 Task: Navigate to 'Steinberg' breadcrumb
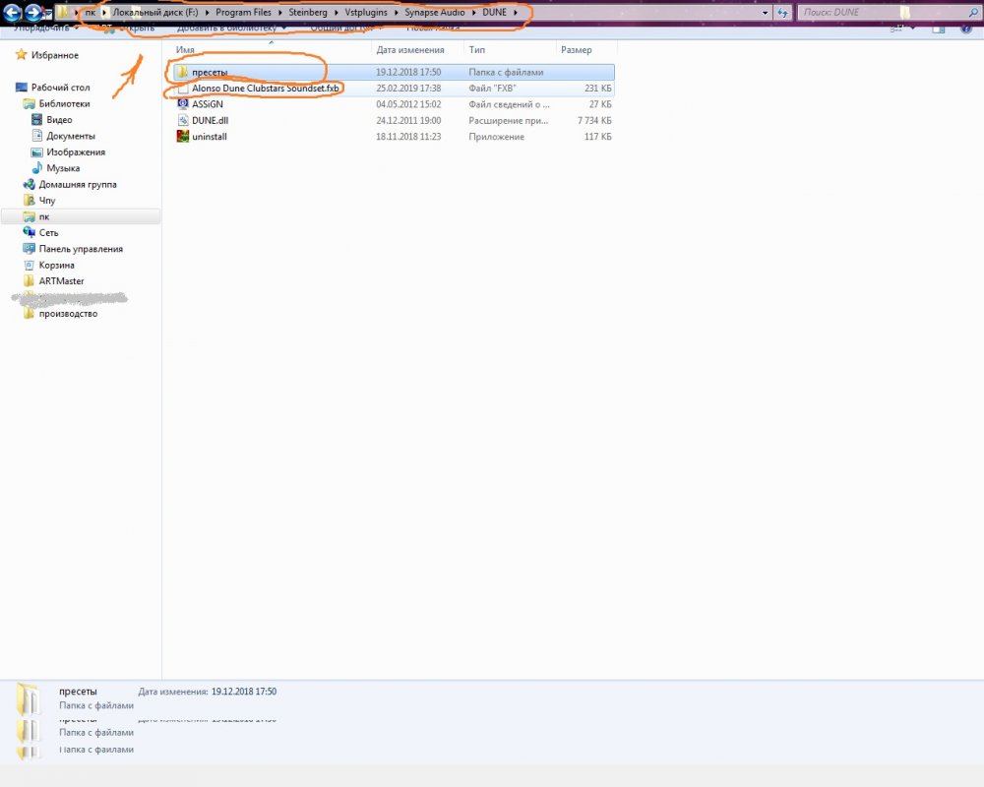point(307,13)
